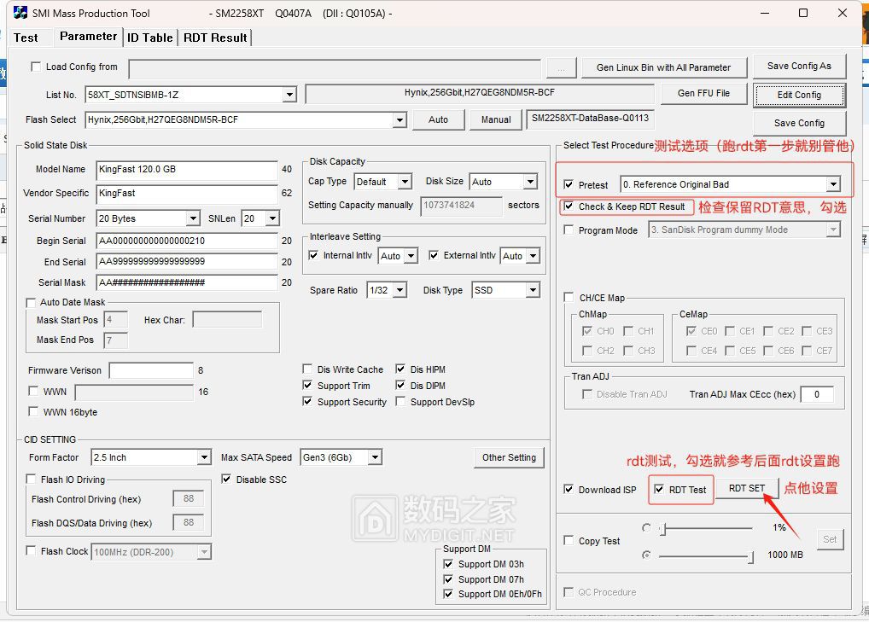The width and height of the screenshot is (869, 622).
Task: Uncheck the Support Trim checkbox
Action: click(307, 385)
